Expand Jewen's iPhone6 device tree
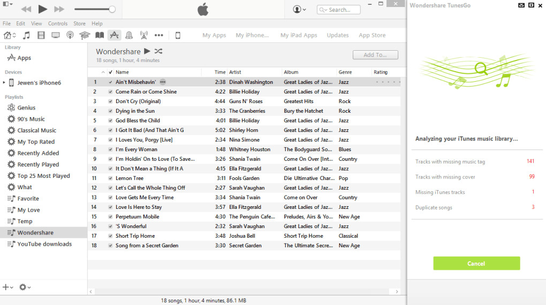Viewport: 546px width, 305px height. [4, 83]
